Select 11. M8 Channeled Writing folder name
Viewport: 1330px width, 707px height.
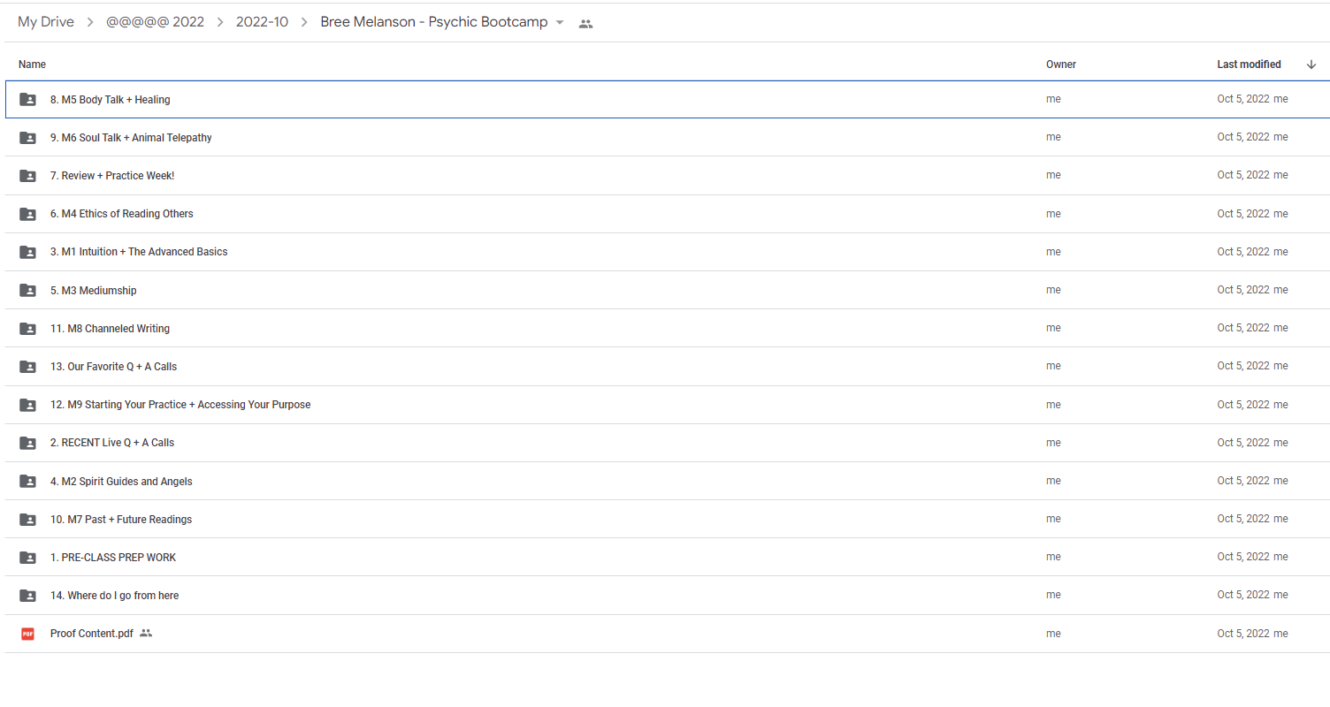tap(110, 329)
